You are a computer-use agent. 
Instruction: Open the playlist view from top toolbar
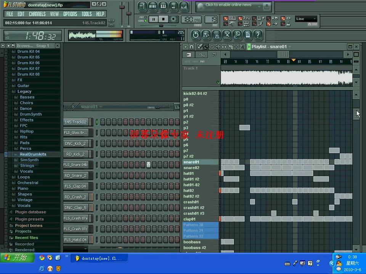point(142,6)
